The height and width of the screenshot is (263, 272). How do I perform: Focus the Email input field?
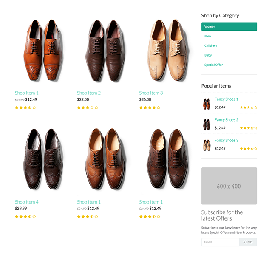[x=220, y=242]
